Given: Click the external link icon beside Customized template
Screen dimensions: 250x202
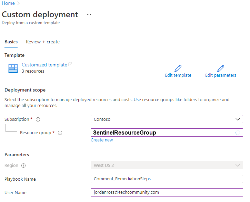Looking at the screenshot, I should (71, 65).
